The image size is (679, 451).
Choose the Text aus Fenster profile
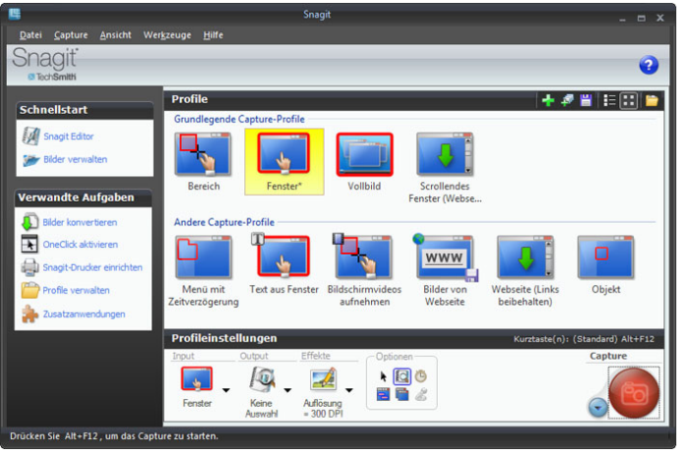pyautogui.click(x=283, y=264)
